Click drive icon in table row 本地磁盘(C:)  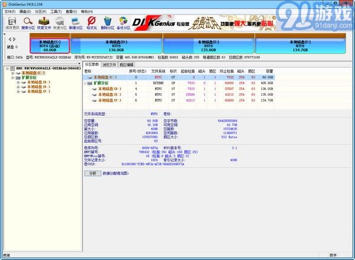(90, 77)
